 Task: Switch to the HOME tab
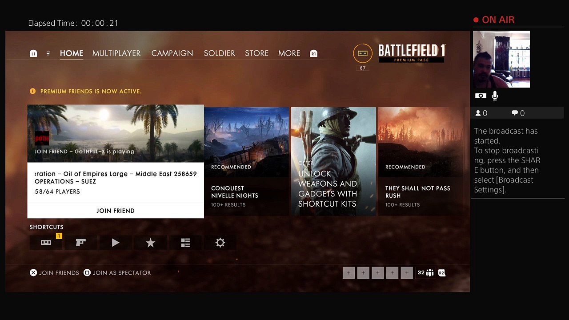coord(72,53)
